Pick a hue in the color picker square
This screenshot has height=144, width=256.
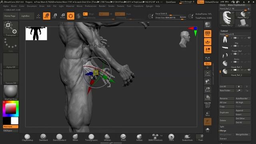tap(11, 109)
